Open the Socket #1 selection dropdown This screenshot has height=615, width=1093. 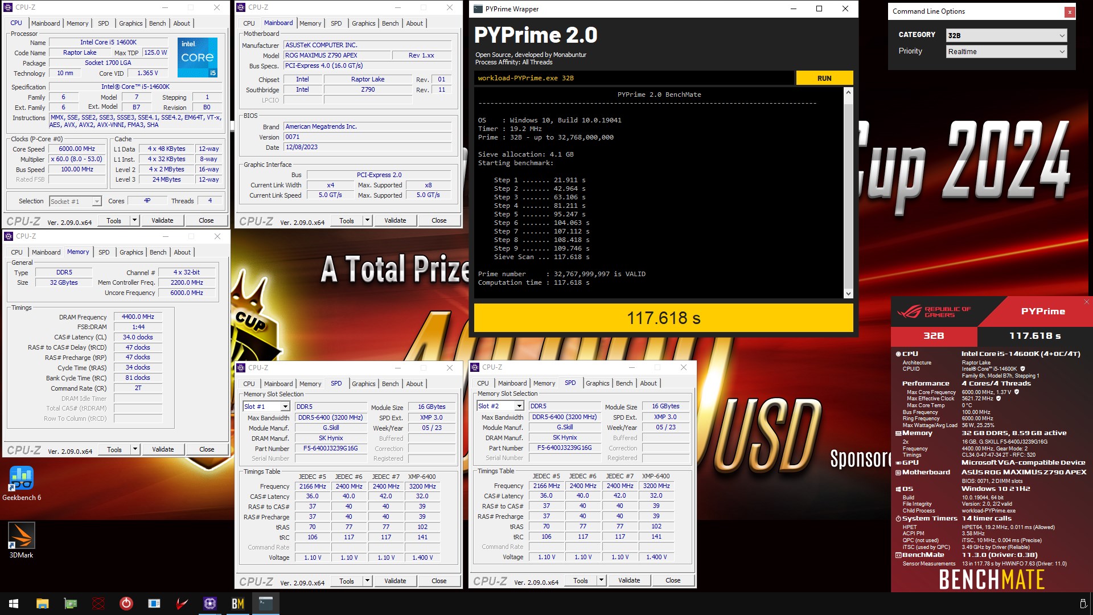pos(75,201)
